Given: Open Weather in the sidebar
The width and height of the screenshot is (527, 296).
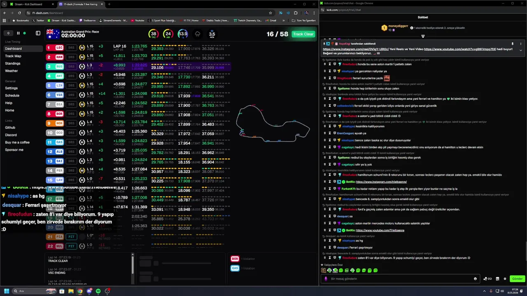Looking at the screenshot, I should coord(12,71).
